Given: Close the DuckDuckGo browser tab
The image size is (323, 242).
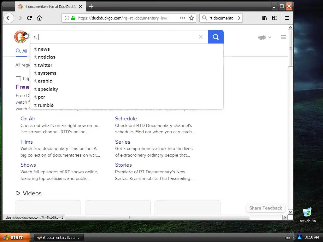Looking at the screenshot, I should [80, 7].
